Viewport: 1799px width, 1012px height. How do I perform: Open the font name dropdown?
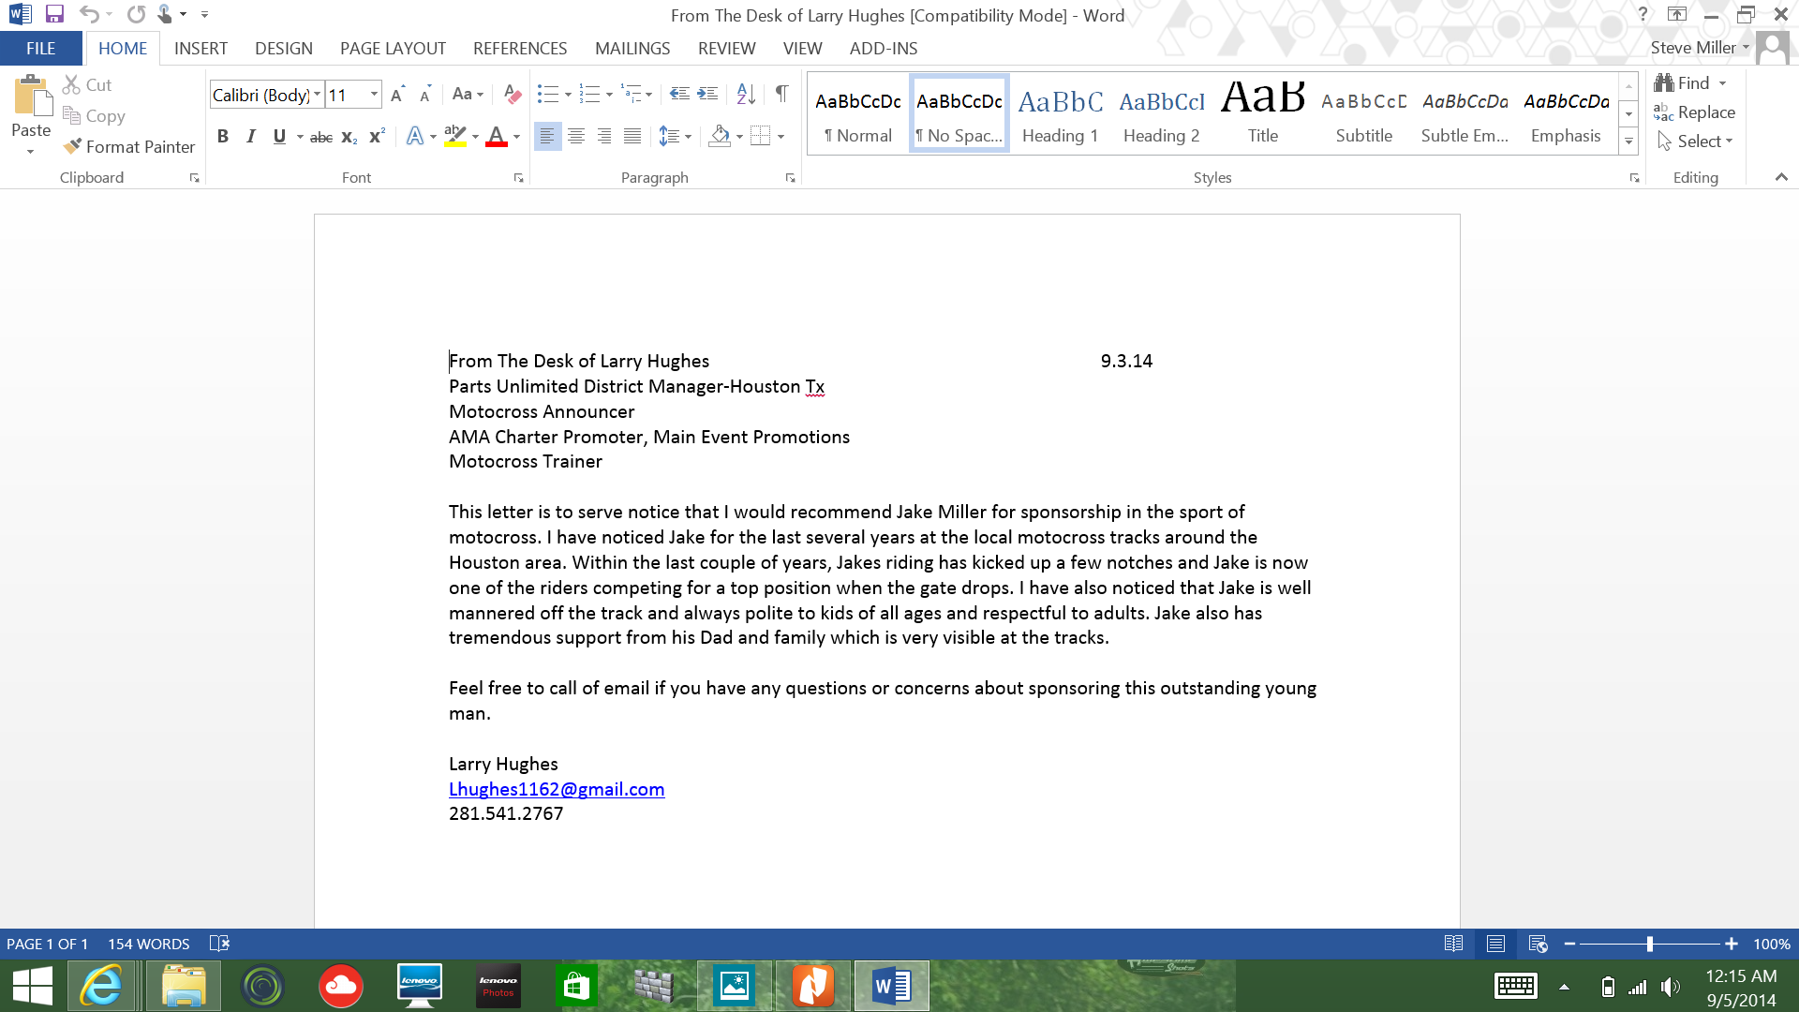point(318,95)
